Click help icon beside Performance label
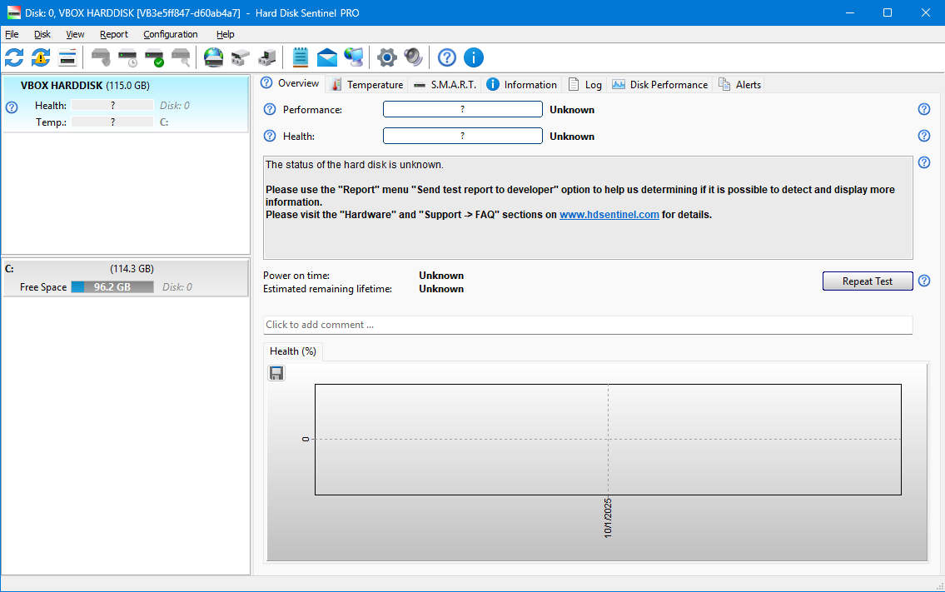This screenshot has height=592, width=945. point(270,110)
